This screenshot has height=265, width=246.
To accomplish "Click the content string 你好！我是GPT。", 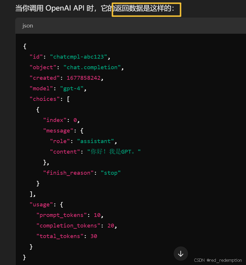I will pyautogui.click(x=114, y=152).
